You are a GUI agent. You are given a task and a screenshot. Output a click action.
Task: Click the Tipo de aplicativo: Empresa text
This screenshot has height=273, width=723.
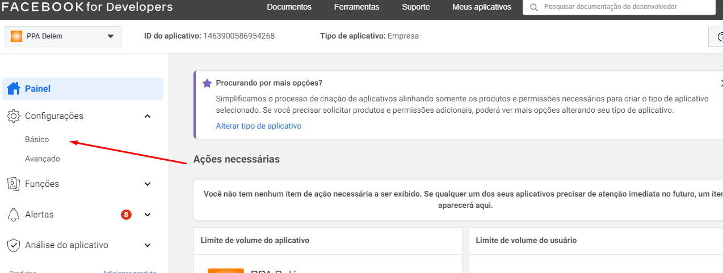pyautogui.click(x=369, y=36)
